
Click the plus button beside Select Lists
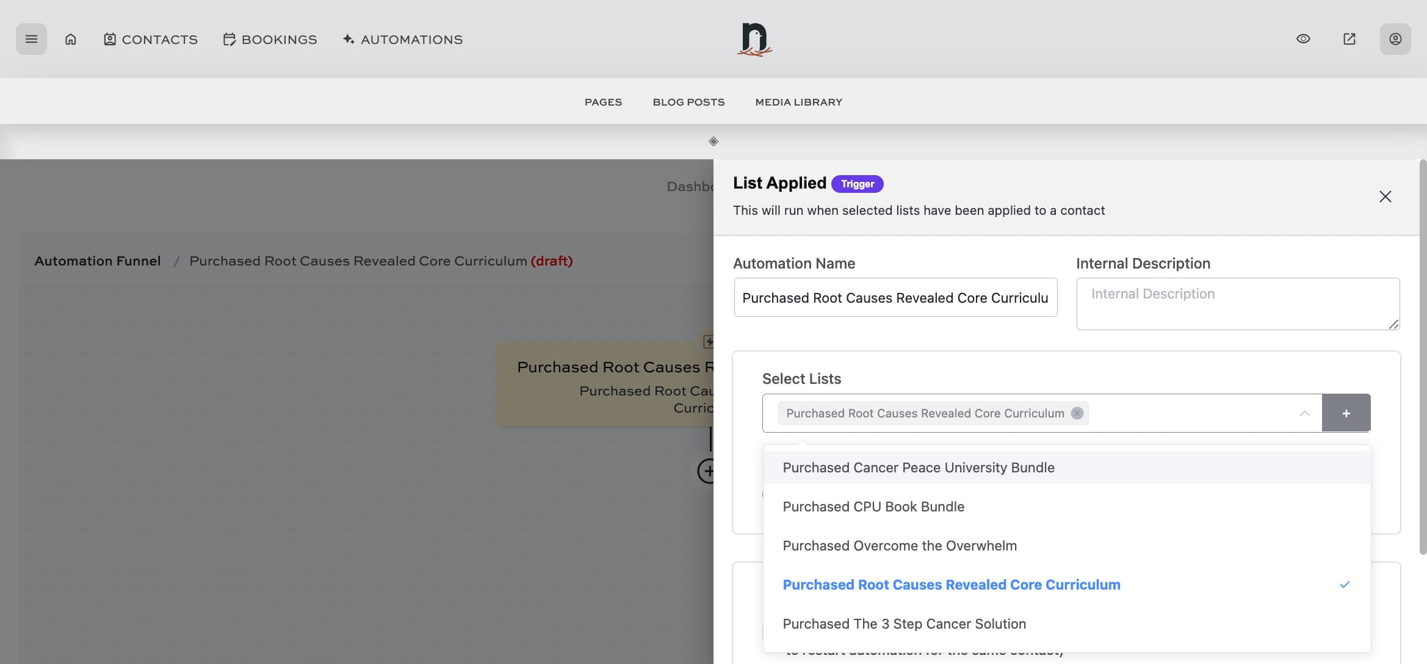[x=1346, y=413]
